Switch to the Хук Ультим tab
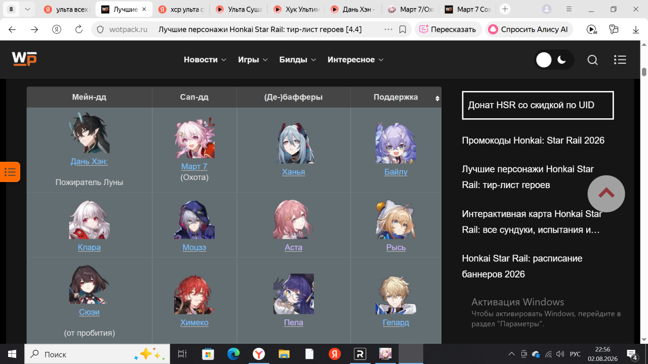Image resolution: width=648 pixels, height=364 pixels. point(295,9)
